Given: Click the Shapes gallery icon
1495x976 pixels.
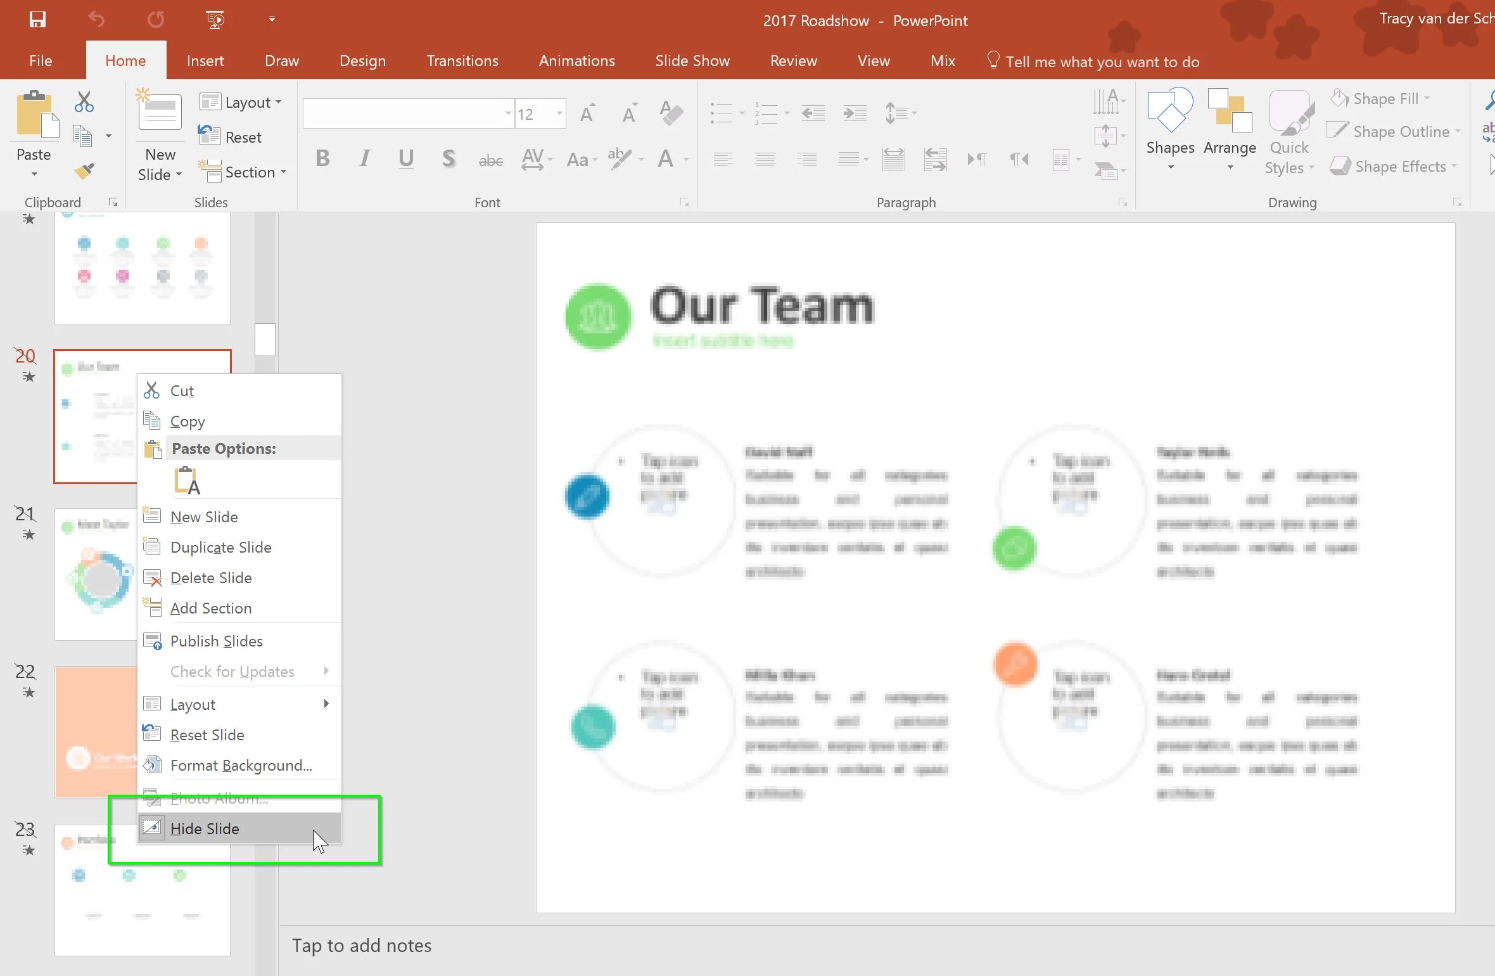Looking at the screenshot, I should point(1169,111).
